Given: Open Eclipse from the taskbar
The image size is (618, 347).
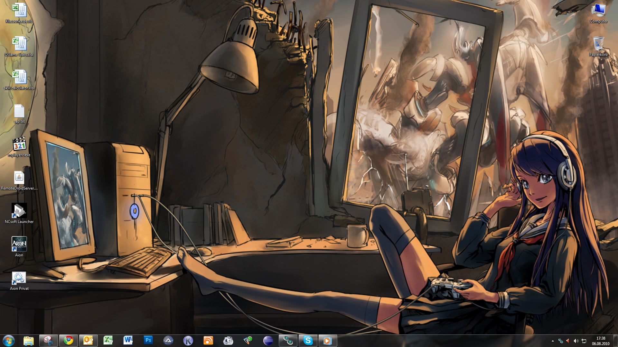Looking at the screenshot, I should (x=268, y=340).
